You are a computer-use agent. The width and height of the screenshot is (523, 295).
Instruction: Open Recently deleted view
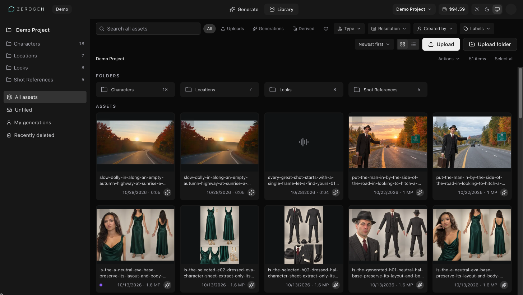point(45,135)
